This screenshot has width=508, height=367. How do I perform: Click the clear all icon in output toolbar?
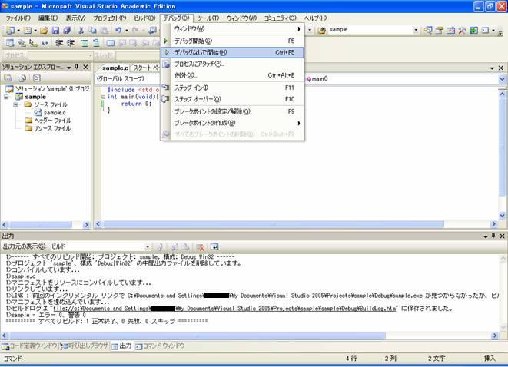(x=199, y=246)
